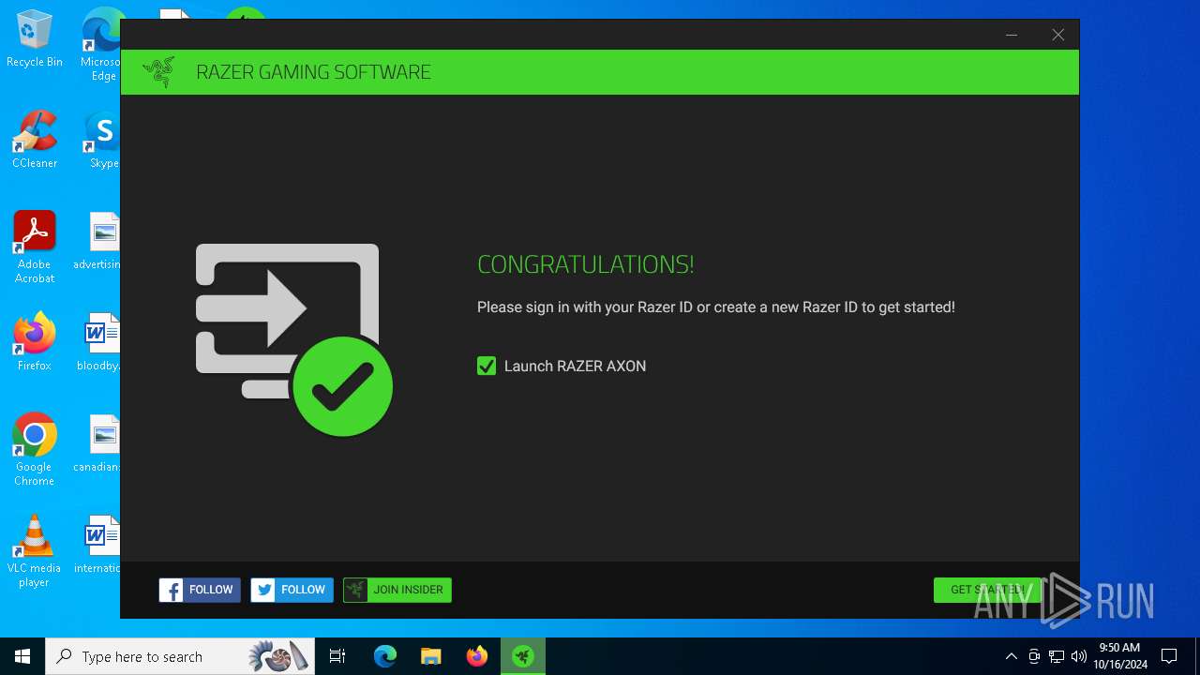1200x675 pixels.
Task: Click the volume speaker tray icon
Action: point(1079,656)
